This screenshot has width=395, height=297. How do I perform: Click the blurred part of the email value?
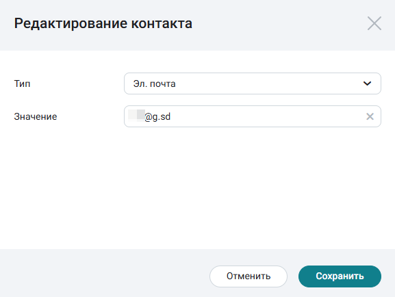[x=136, y=116]
